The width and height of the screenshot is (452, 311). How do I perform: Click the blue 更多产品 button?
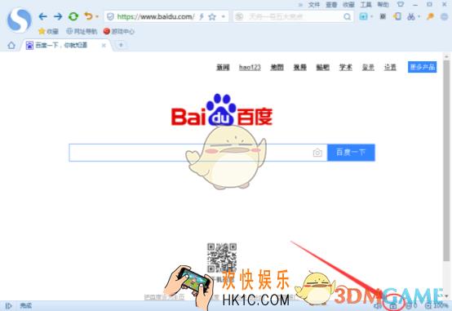pos(423,67)
